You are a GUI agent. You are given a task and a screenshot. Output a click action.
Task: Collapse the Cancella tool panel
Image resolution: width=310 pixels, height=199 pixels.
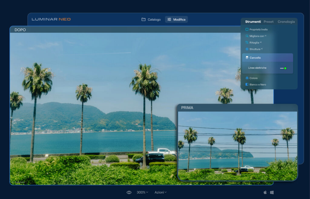click(268, 58)
